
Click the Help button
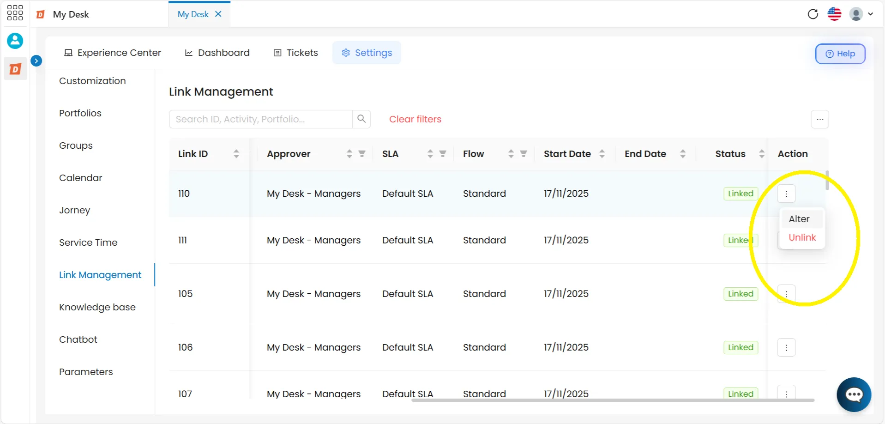point(840,54)
